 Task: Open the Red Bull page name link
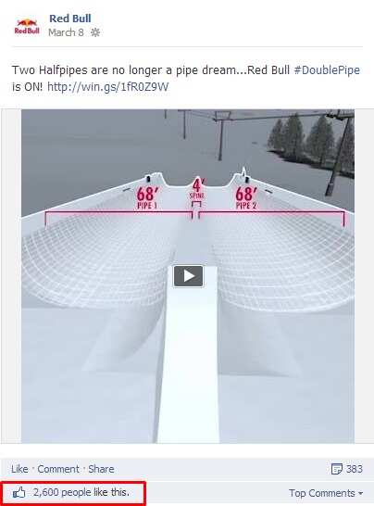pyautogui.click(x=70, y=19)
